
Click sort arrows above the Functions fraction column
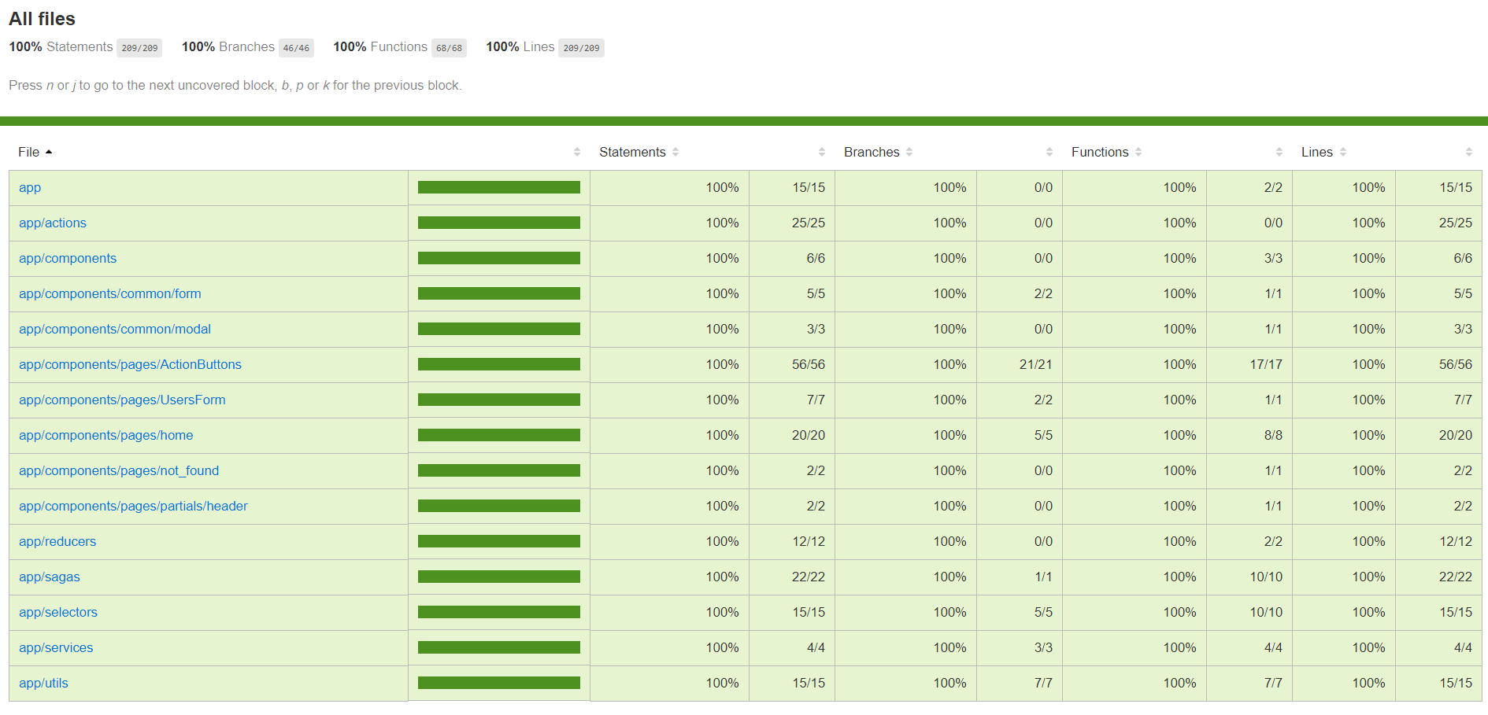point(1279,152)
